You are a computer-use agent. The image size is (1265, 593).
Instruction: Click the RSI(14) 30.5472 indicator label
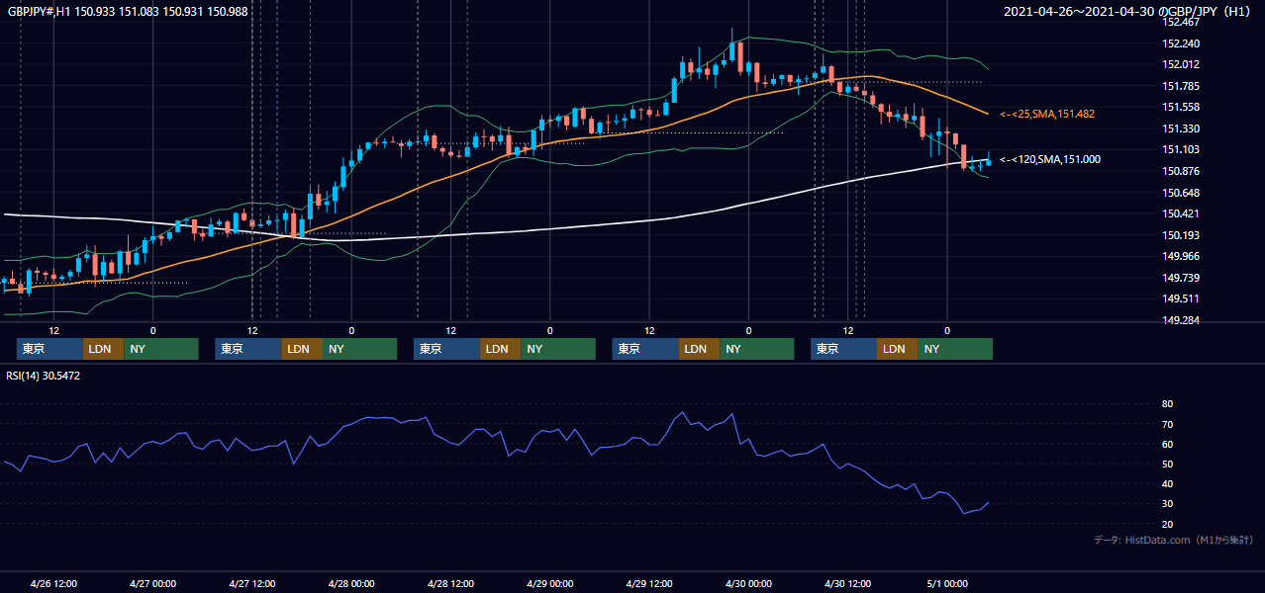(x=44, y=376)
